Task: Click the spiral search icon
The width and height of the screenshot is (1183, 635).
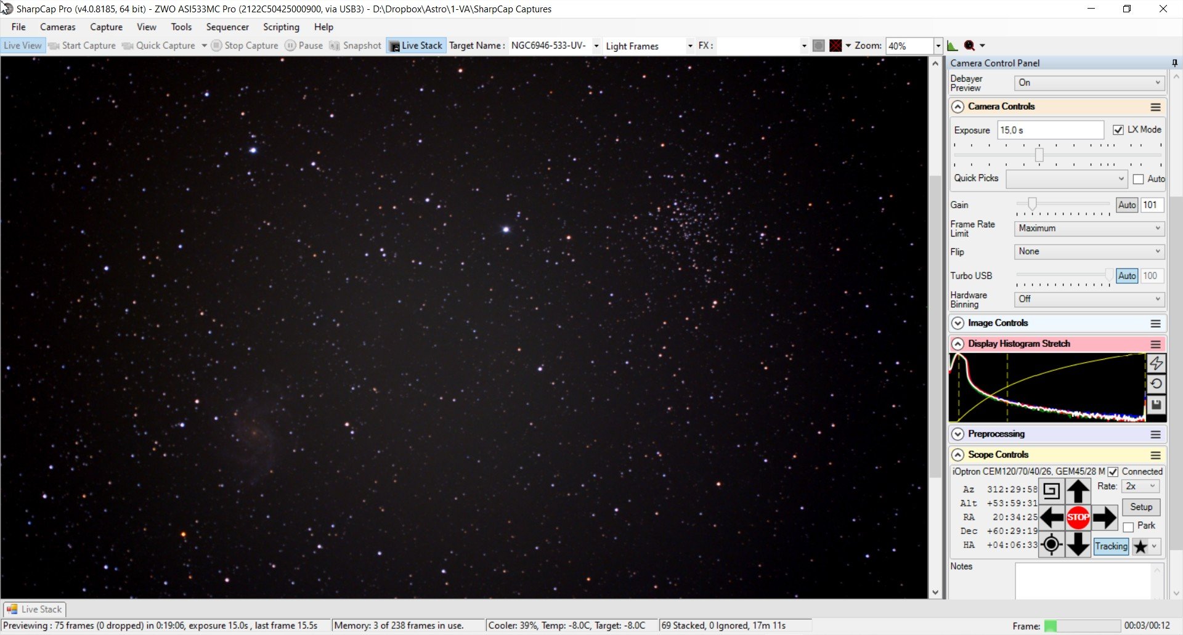Action: 1051,491
